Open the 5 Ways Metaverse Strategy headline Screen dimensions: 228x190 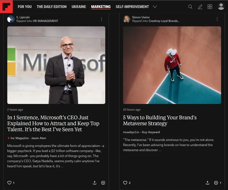click(160, 120)
